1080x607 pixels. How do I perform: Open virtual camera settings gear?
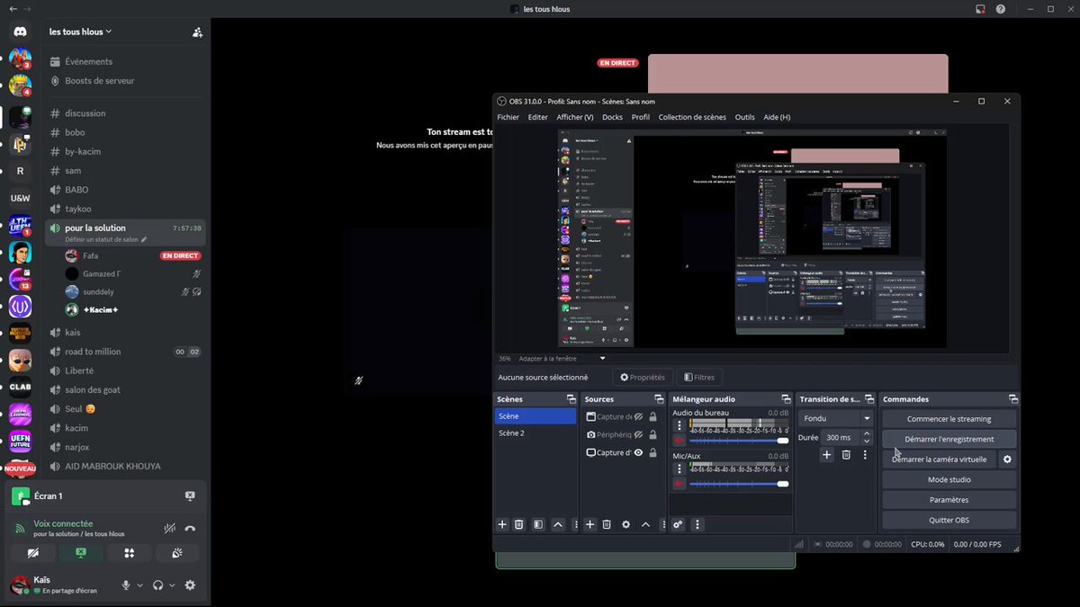(x=1007, y=460)
